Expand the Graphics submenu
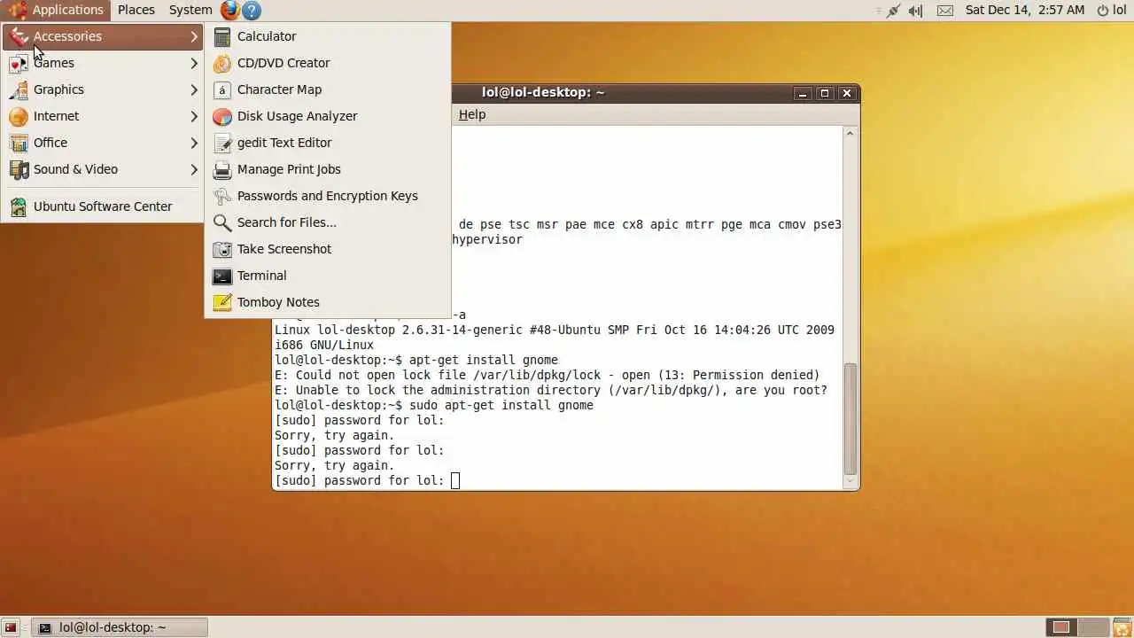 pyautogui.click(x=103, y=89)
